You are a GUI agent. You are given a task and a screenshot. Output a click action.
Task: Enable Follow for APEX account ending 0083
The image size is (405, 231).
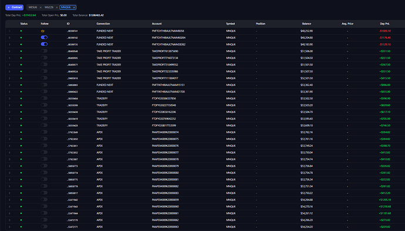44,192
